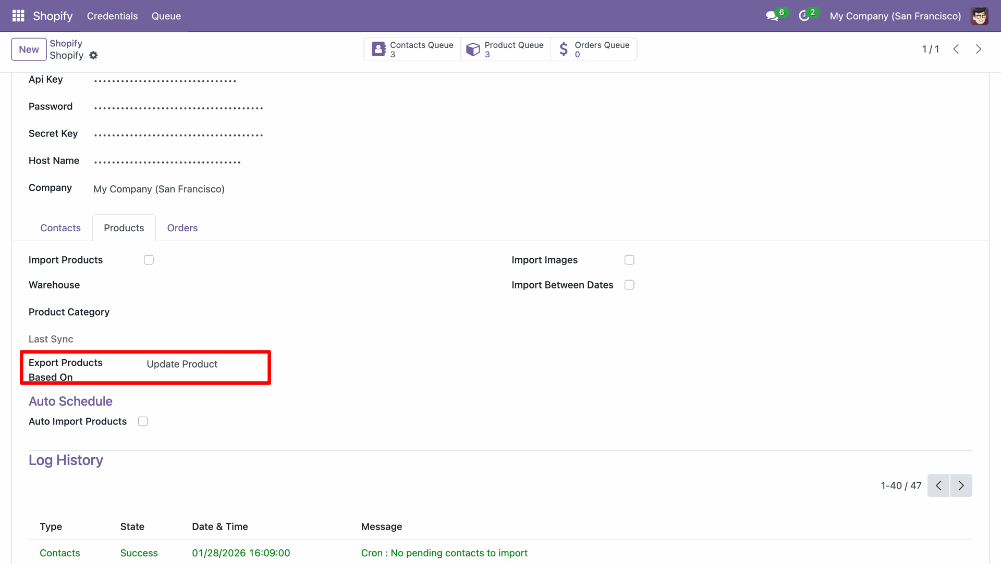
Task: Toggle the Auto Import Products checkbox
Action: click(143, 421)
